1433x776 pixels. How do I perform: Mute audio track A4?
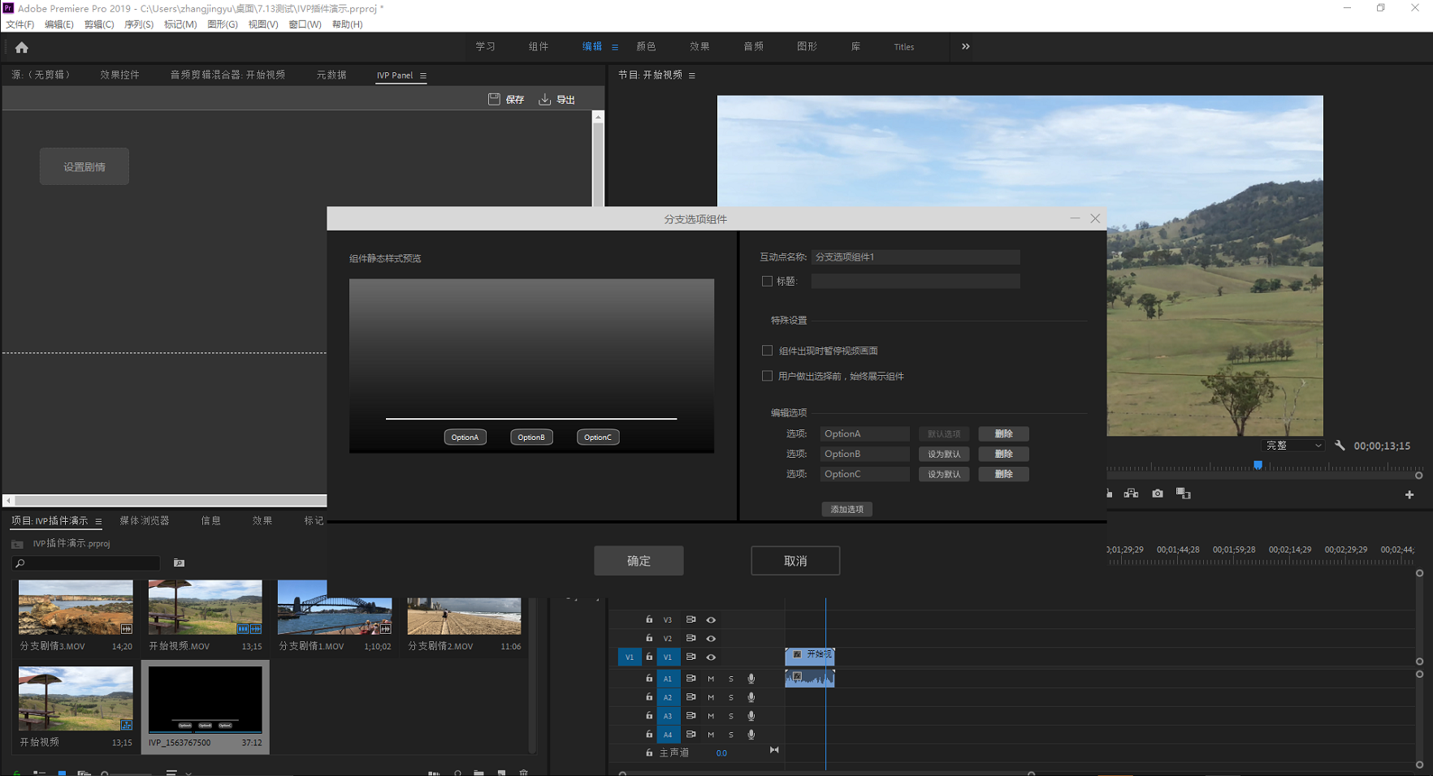point(711,735)
